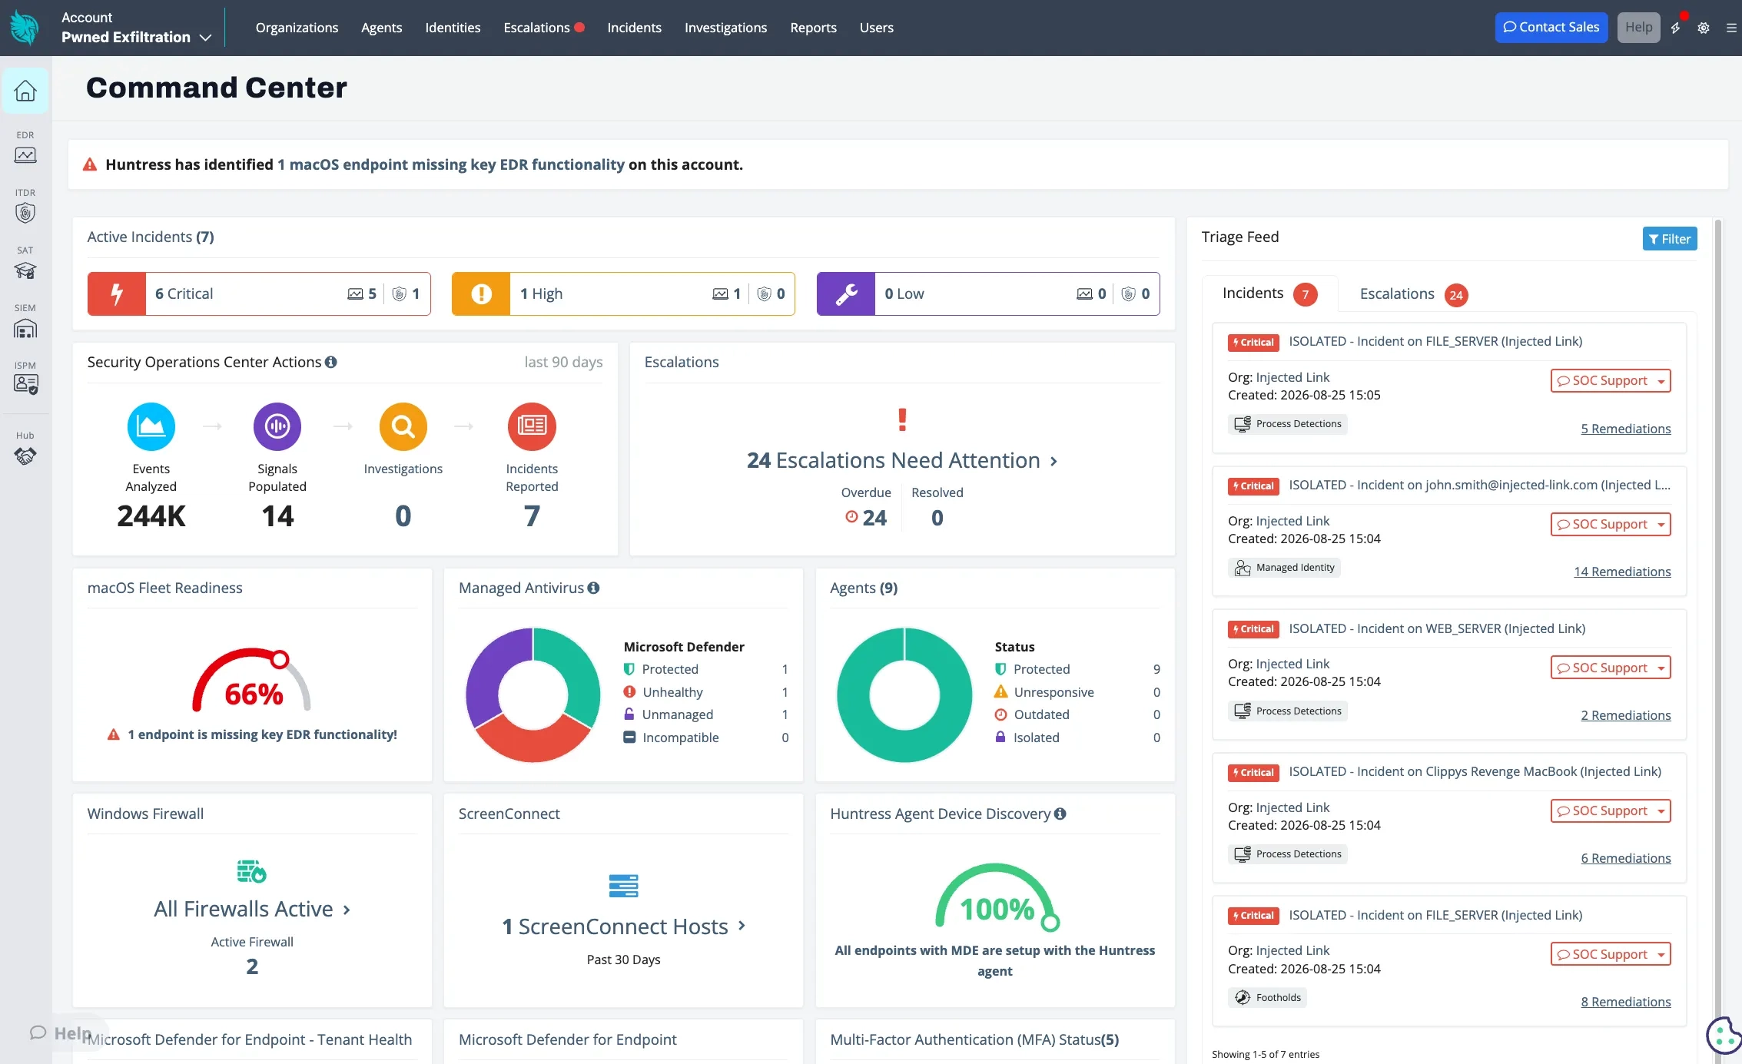The image size is (1742, 1064).
Task: Open the settings gear icon
Action: point(1704,28)
